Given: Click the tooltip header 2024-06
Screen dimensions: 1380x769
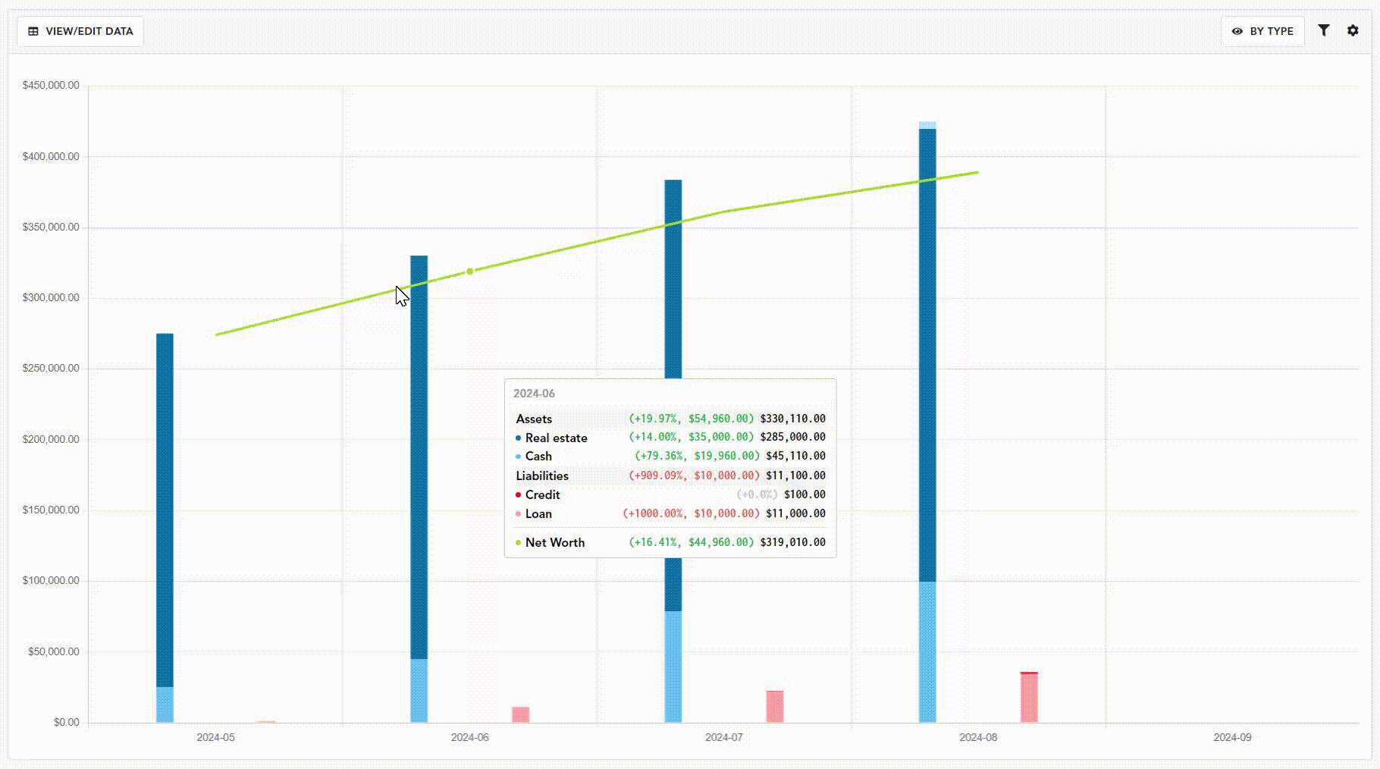Looking at the screenshot, I should click(x=534, y=394).
